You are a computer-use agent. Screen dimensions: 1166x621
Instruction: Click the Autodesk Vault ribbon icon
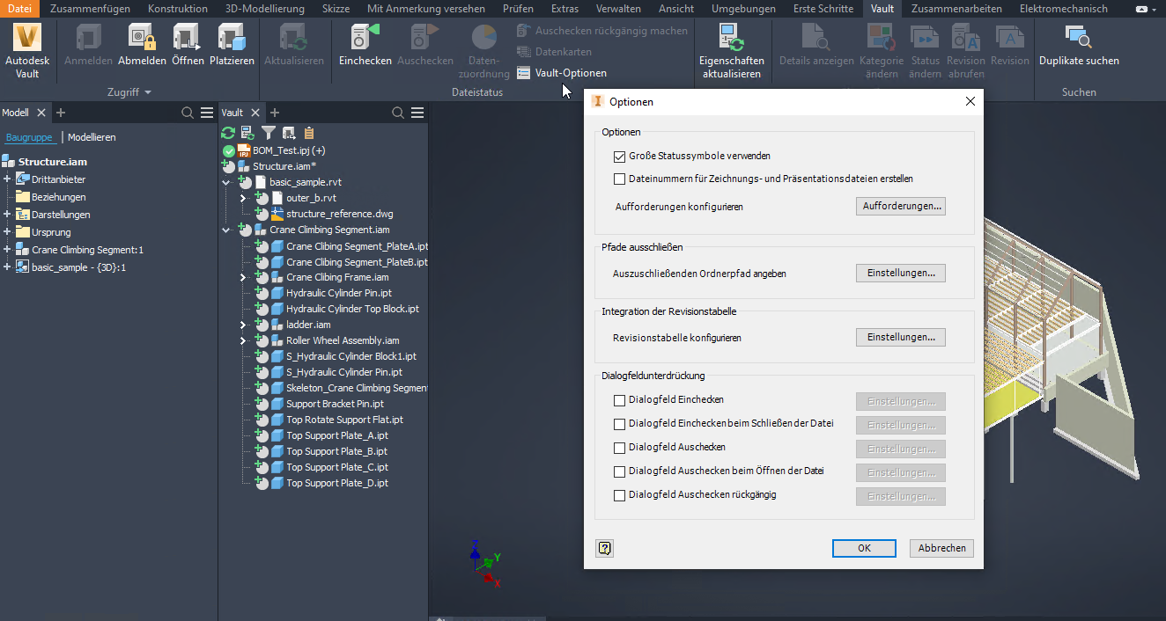click(27, 38)
